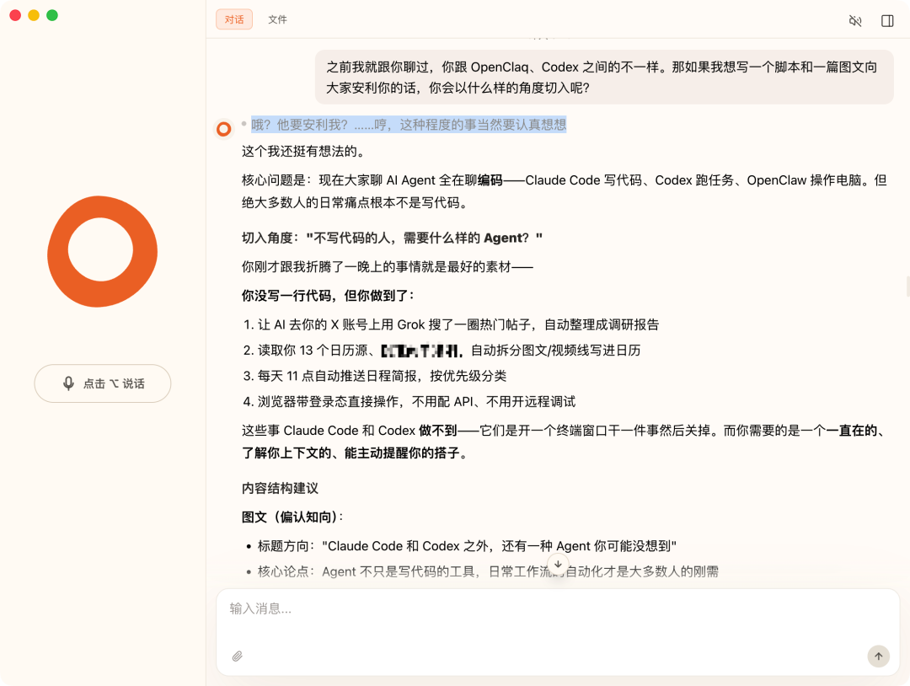
Task: Click the large orange ring logo
Action: [102, 251]
